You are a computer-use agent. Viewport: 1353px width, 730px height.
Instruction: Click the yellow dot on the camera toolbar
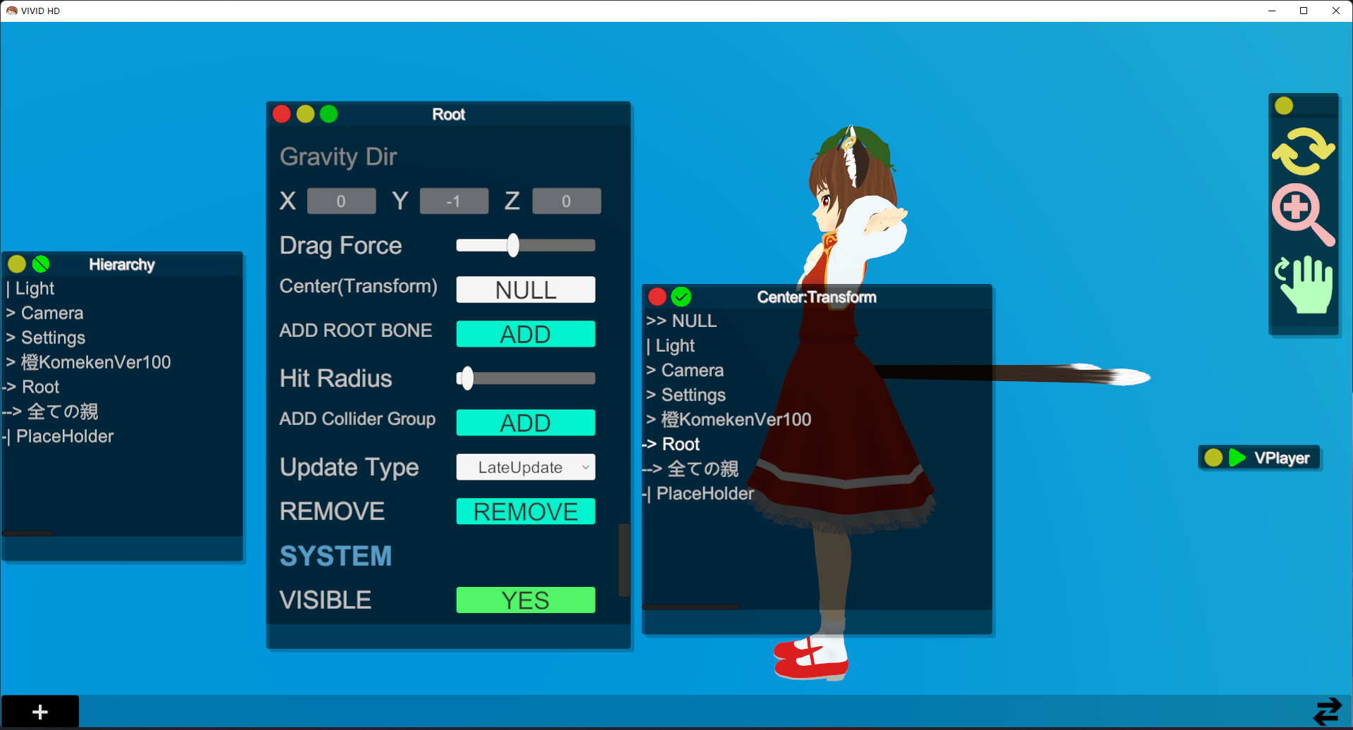(x=1284, y=106)
